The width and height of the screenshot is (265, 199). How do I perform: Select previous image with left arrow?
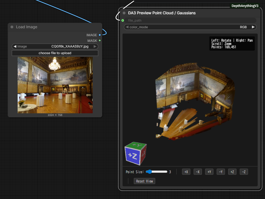tap(15, 47)
